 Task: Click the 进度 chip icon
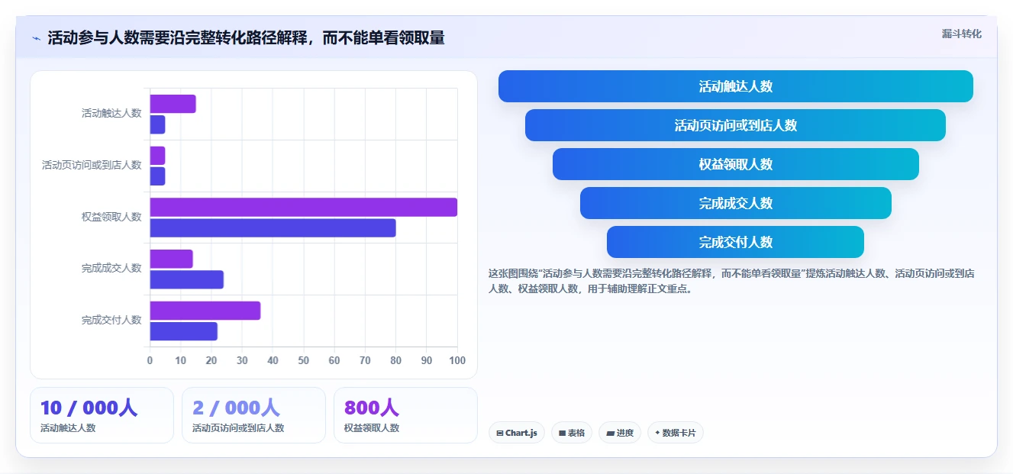(610, 433)
